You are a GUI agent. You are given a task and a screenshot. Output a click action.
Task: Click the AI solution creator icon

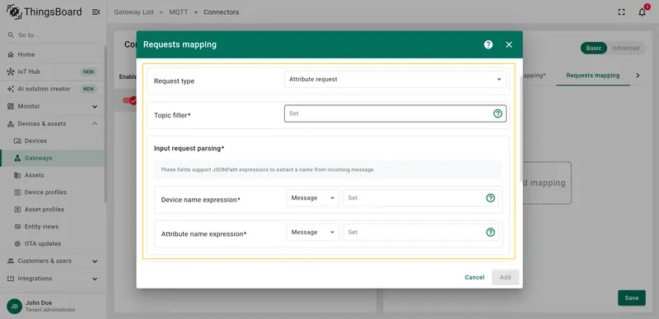(11, 89)
